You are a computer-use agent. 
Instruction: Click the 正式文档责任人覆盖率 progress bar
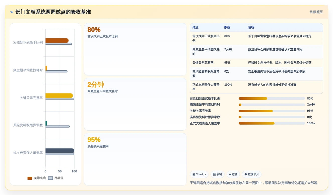click(x=272, y=123)
